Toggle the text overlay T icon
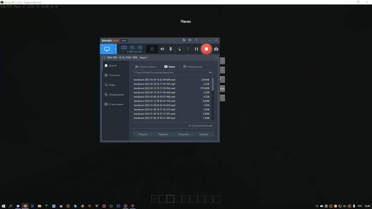372x209 pixels. tap(187, 49)
